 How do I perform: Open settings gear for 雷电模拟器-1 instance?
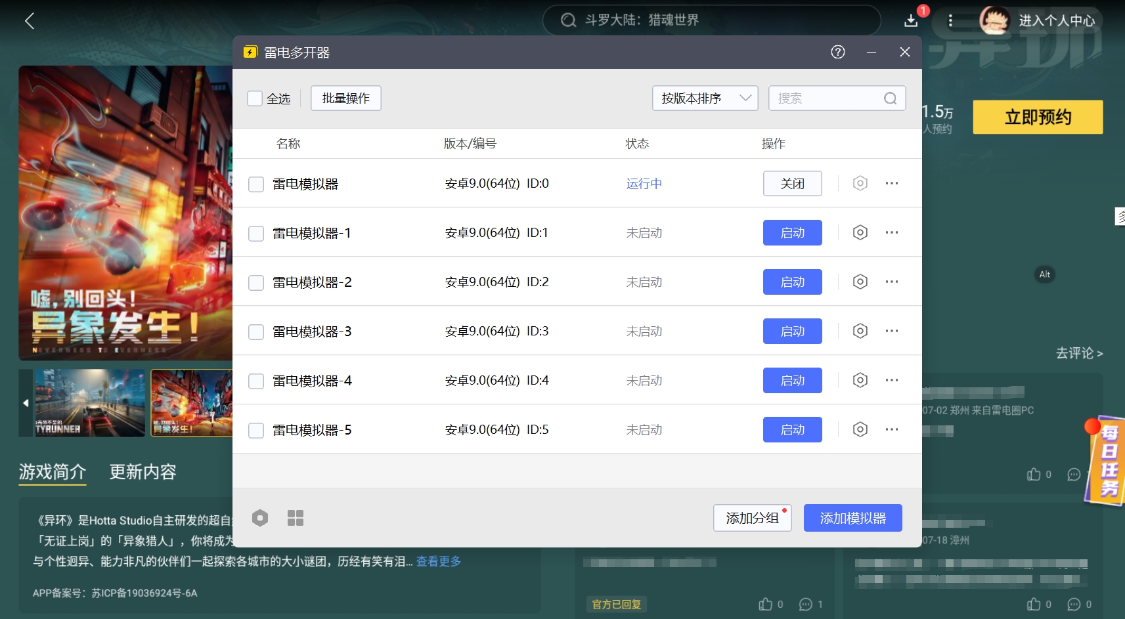click(x=860, y=232)
